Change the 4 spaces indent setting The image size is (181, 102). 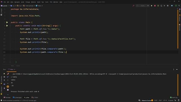[x=171, y=100]
